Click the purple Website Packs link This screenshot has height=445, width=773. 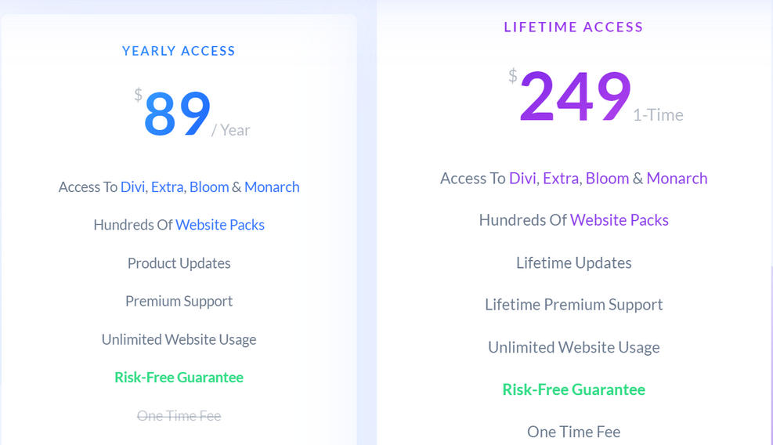619,220
